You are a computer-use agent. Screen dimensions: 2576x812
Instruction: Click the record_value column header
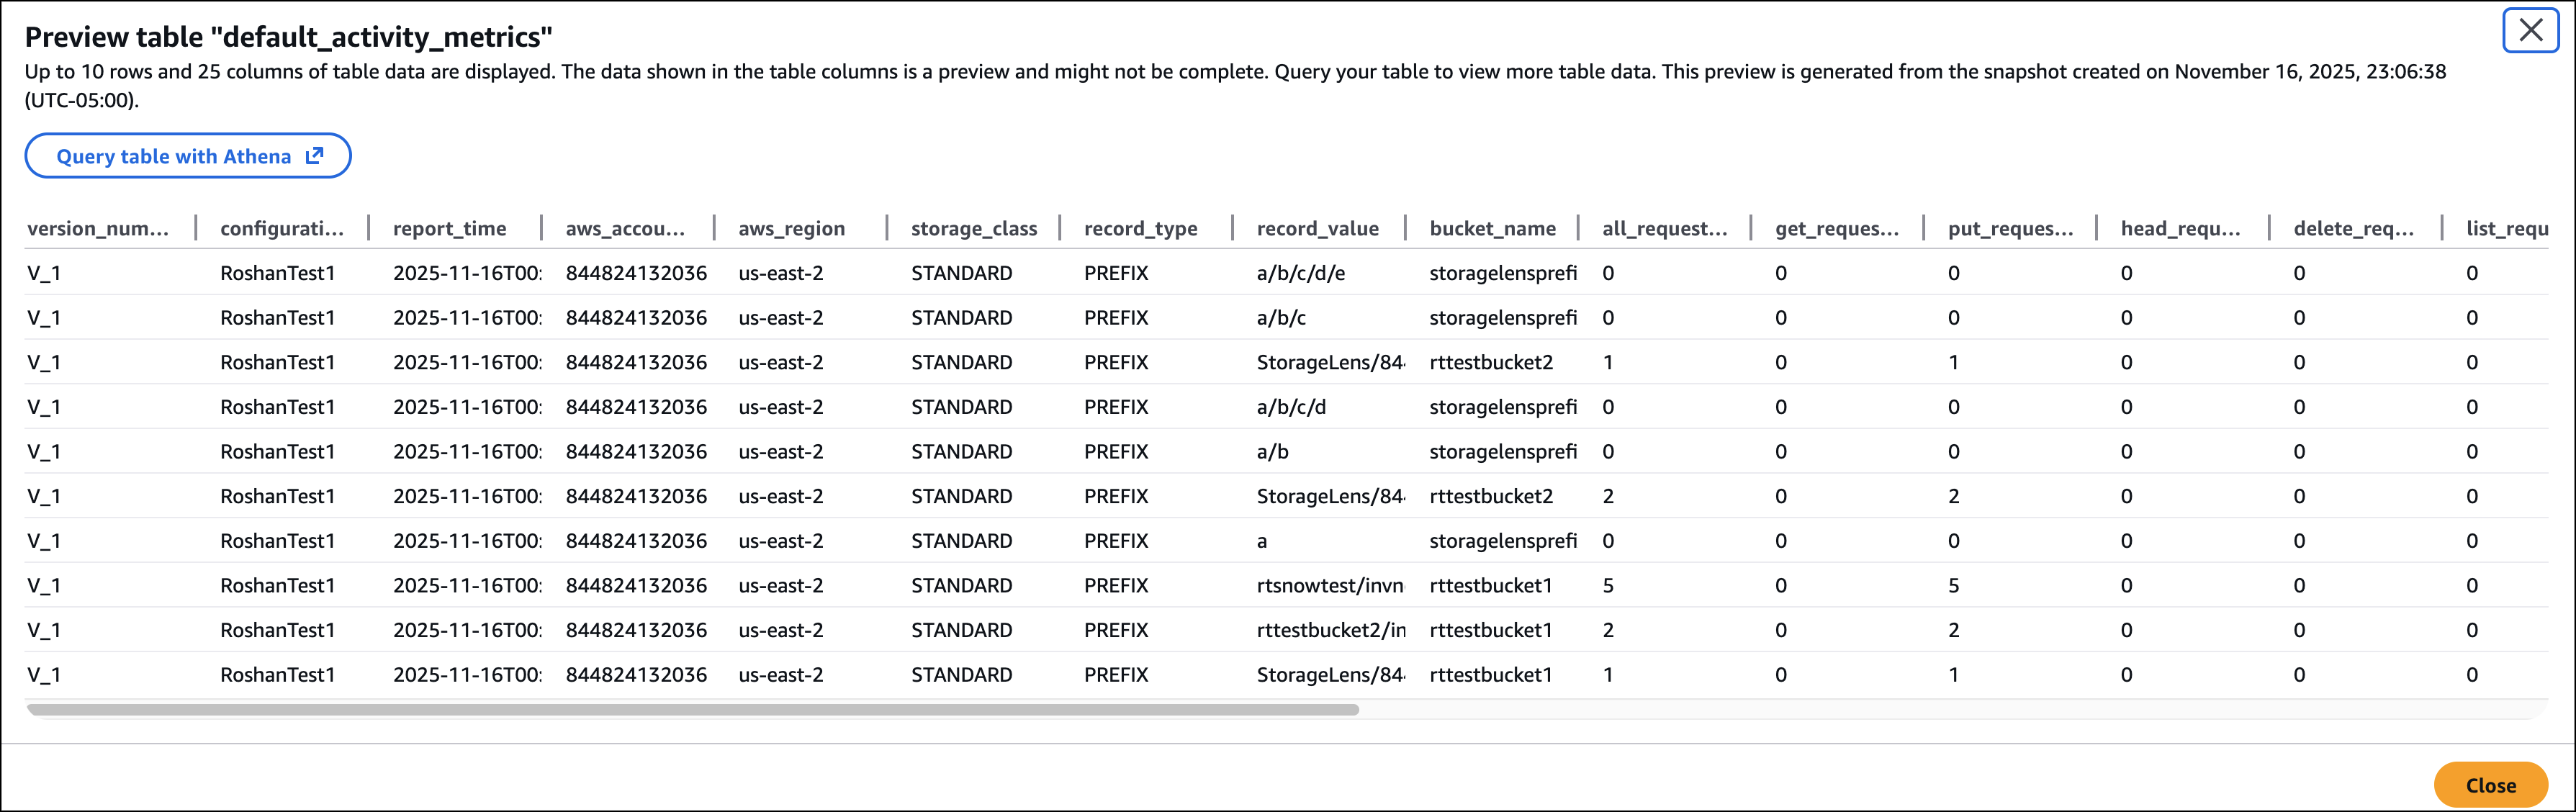[1317, 228]
